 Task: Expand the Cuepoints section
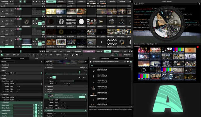pyautogui.click(x=66, y=86)
